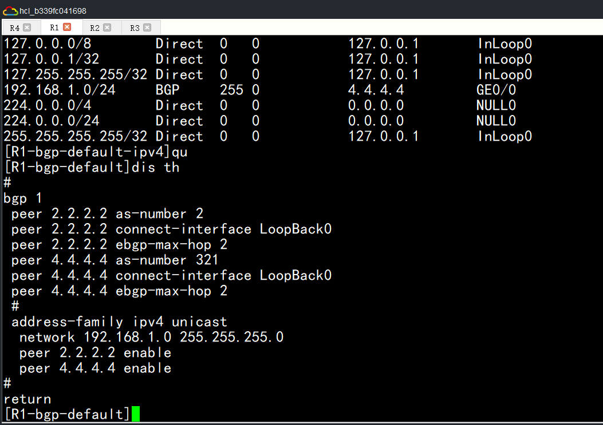
Task: Select the R1 tab
Action: click(54, 27)
